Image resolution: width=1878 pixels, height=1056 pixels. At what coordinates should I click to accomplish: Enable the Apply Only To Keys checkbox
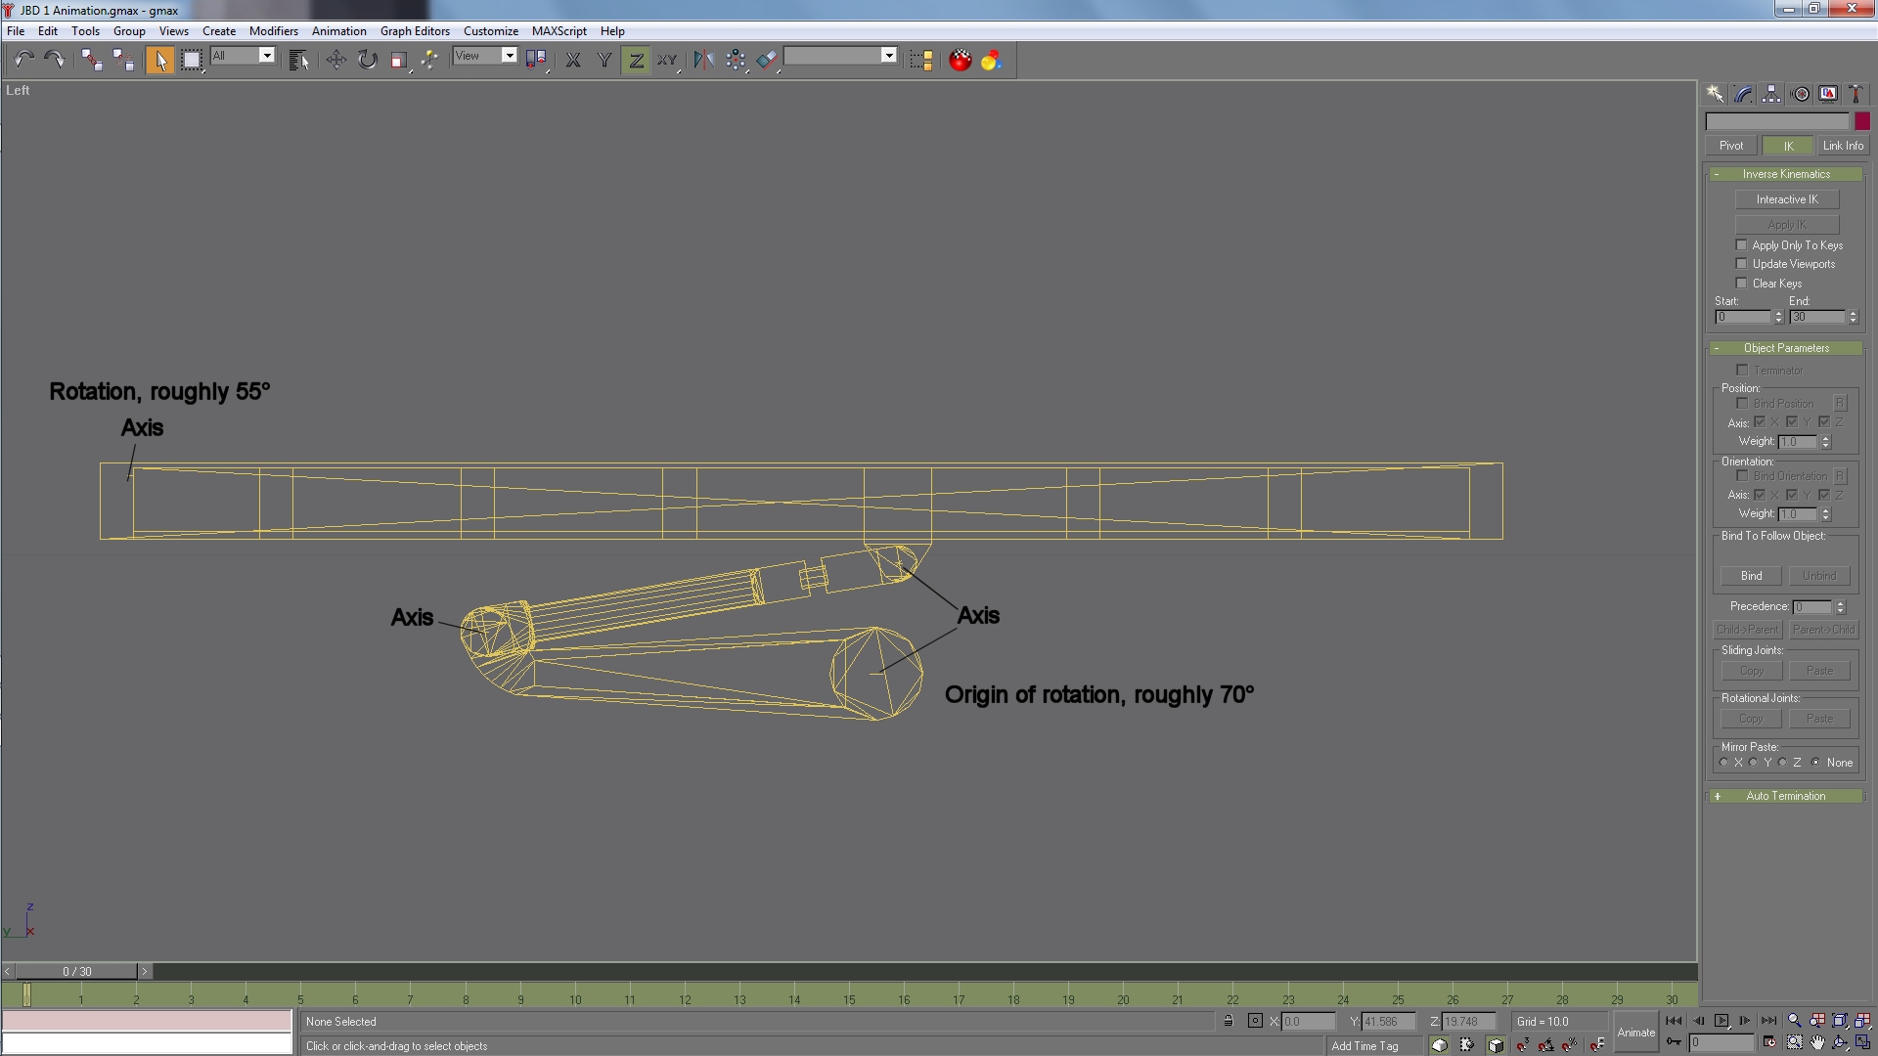coord(1741,245)
